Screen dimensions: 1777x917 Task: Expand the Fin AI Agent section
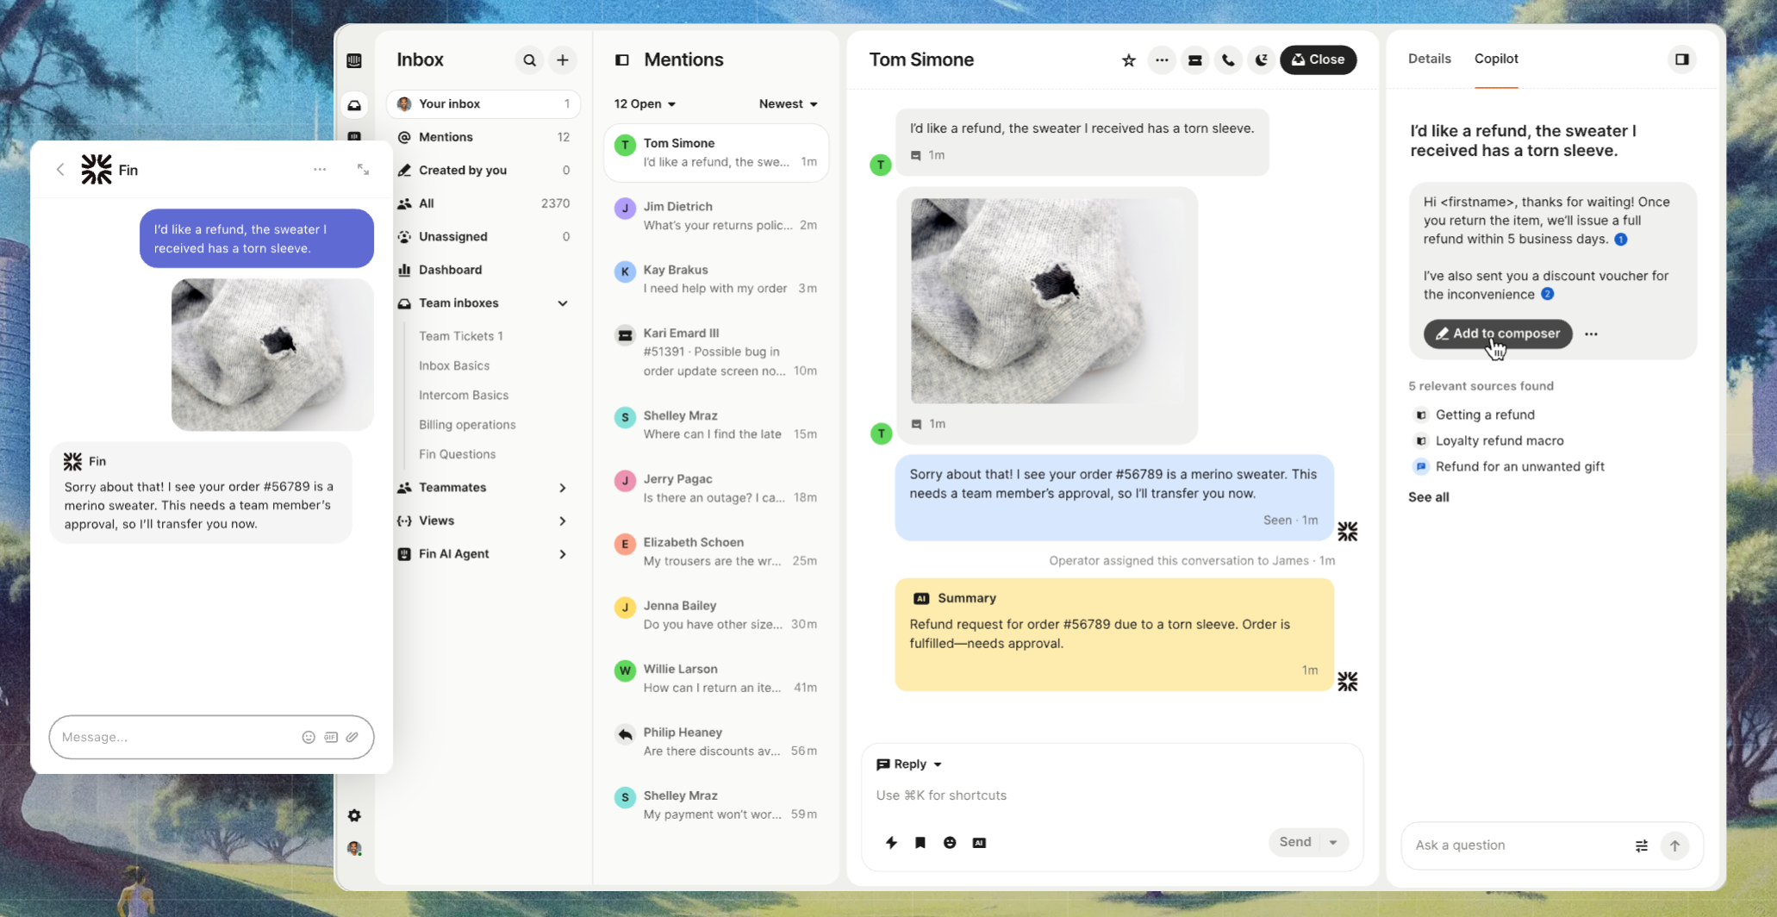pyautogui.click(x=563, y=554)
